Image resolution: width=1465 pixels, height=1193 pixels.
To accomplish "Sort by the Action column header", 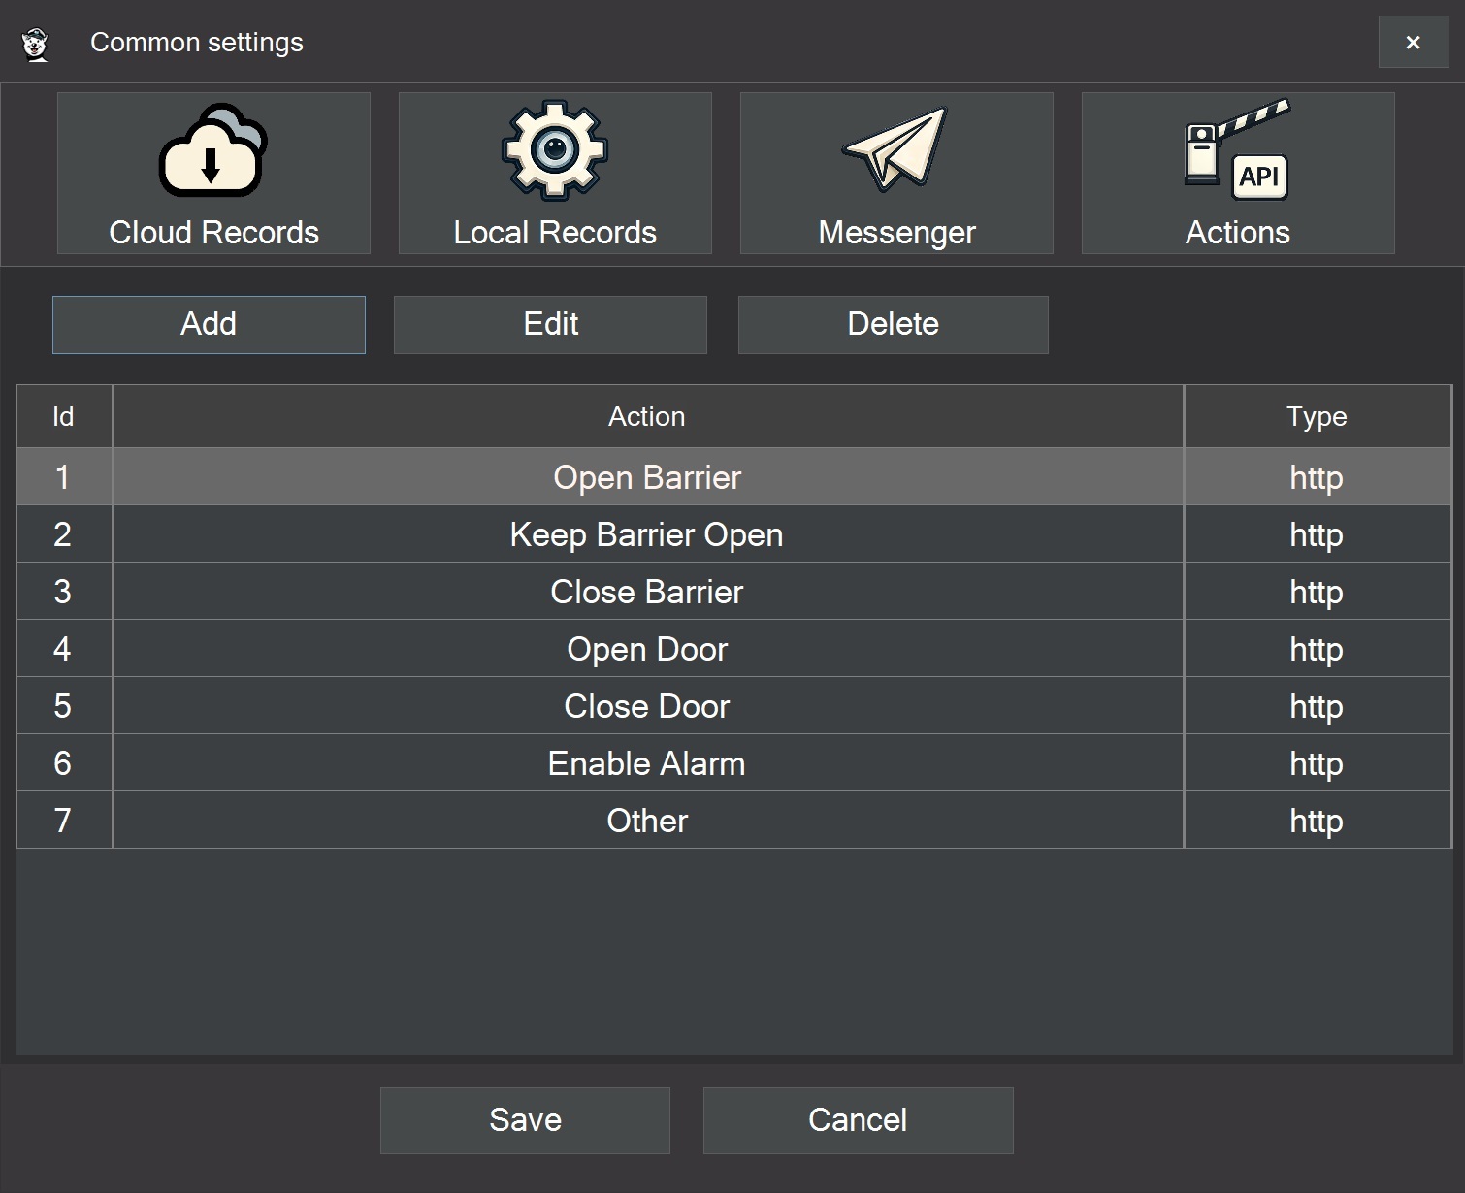I will point(647,417).
